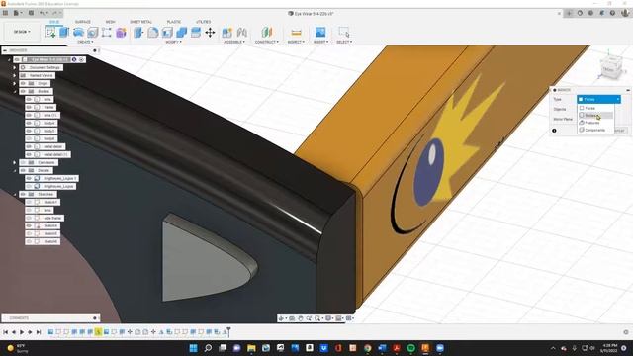The width and height of the screenshot is (633, 356).
Task: Jump to the timeline end
Action: click(39, 332)
